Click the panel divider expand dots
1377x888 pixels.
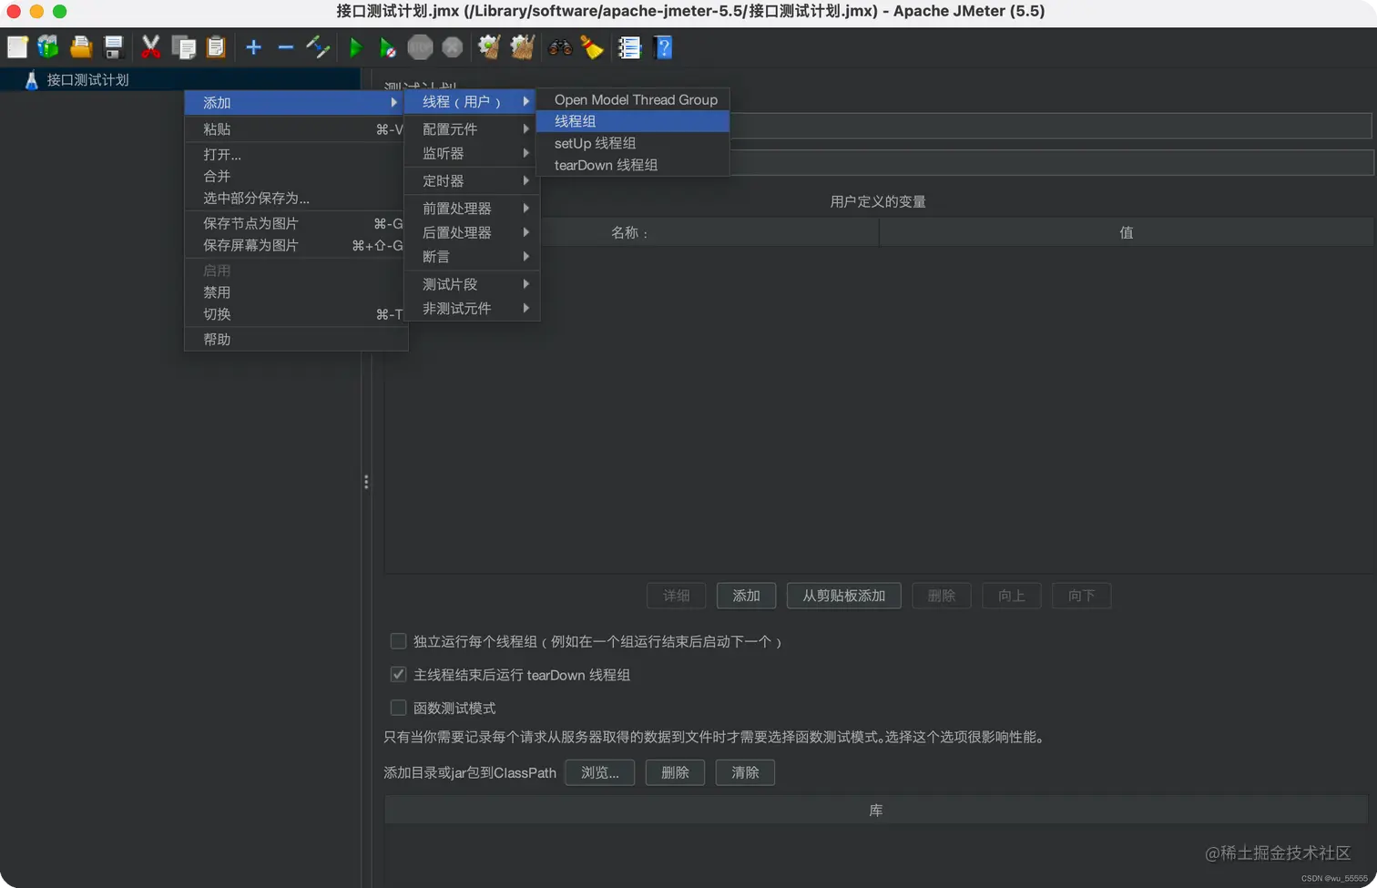coord(366,481)
